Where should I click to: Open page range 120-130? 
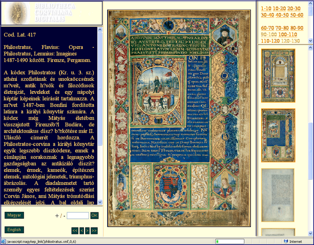click(290, 41)
